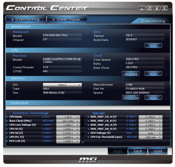Minimize the Control Center window
The width and height of the screenshot is (175, 167).
click(x=142, y=8)
